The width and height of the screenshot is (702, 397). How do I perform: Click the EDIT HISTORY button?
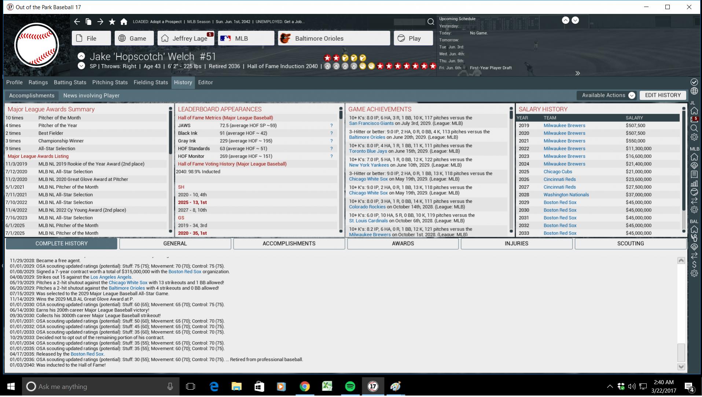[x=663, y=95]
